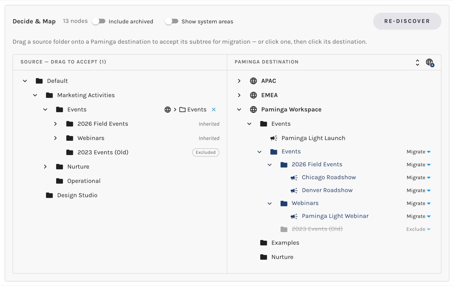Click the '13 nodes' count text
The image size is (454, 286).
click(75, 21)
